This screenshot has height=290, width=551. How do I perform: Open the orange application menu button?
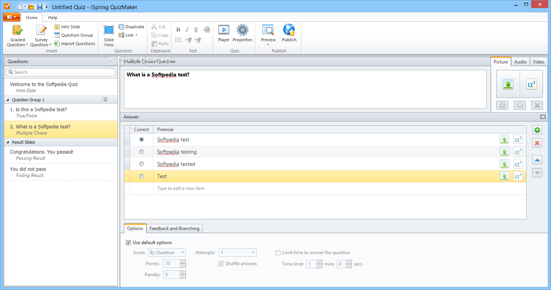click(11, 17)
